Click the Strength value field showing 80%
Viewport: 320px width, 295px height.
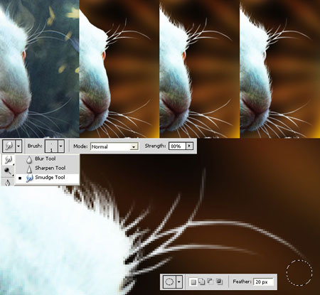[177, 146]
